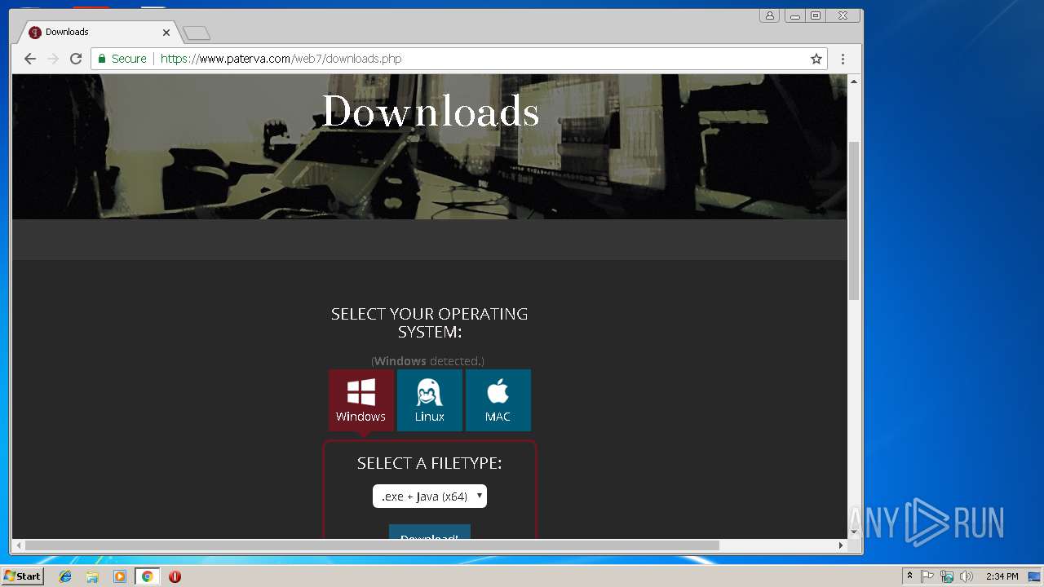This screenshot has width=1044, height=587.
Task: Click the Chrome taskbar button
Action: [147, 576]
